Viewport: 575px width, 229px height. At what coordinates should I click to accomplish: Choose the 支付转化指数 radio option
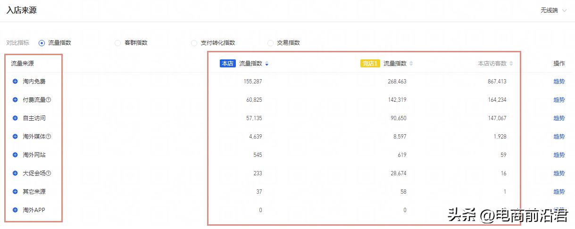[194, 43]
